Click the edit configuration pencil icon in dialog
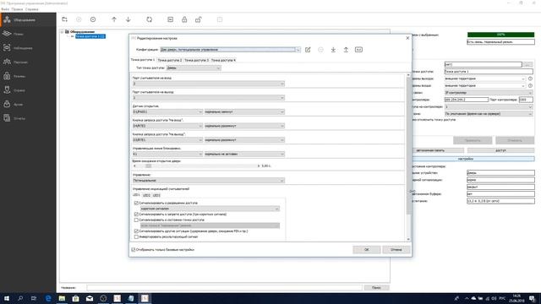Image resolution: width=541 pixels, height=304 pixels. (308, 50)
